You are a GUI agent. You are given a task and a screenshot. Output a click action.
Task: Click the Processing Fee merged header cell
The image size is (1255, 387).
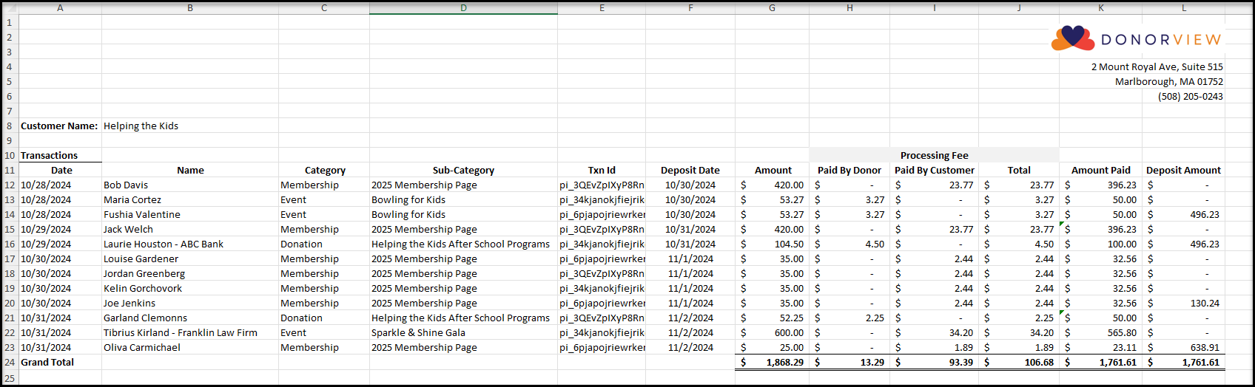tap(934, 156)
